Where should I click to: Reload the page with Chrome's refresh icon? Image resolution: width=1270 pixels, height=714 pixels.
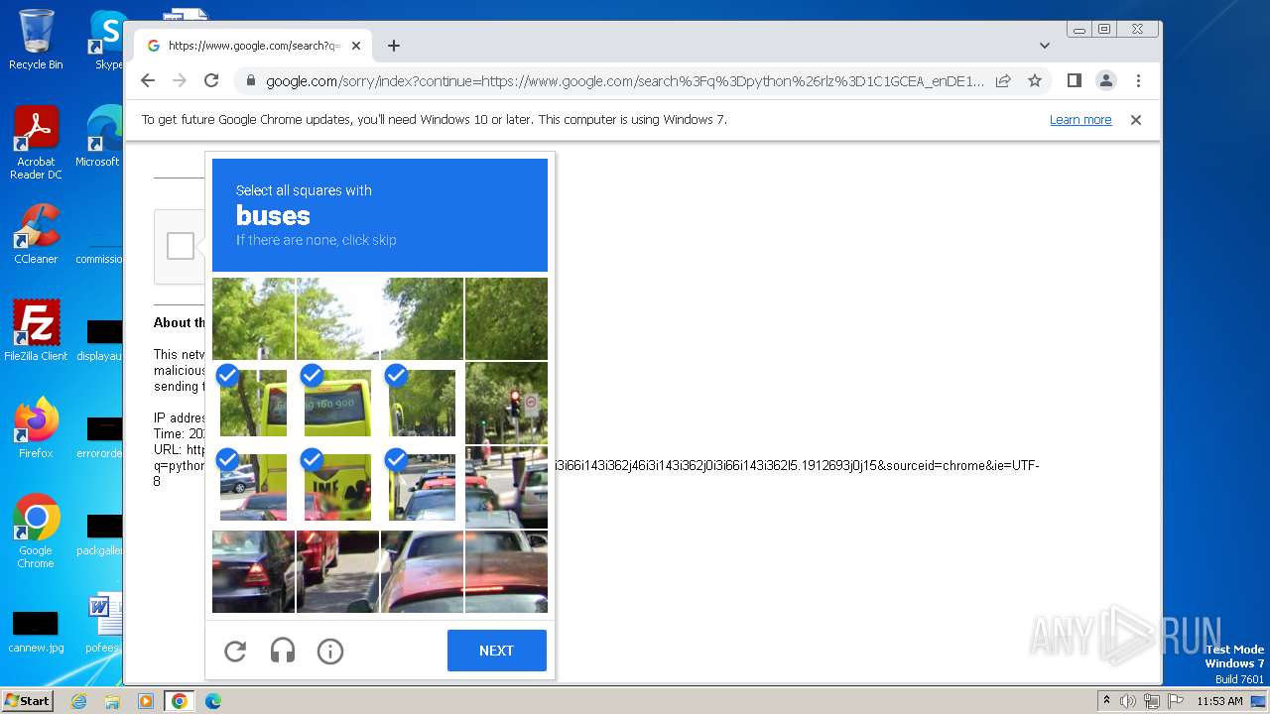pyautogui.click(x=211, y=81)
